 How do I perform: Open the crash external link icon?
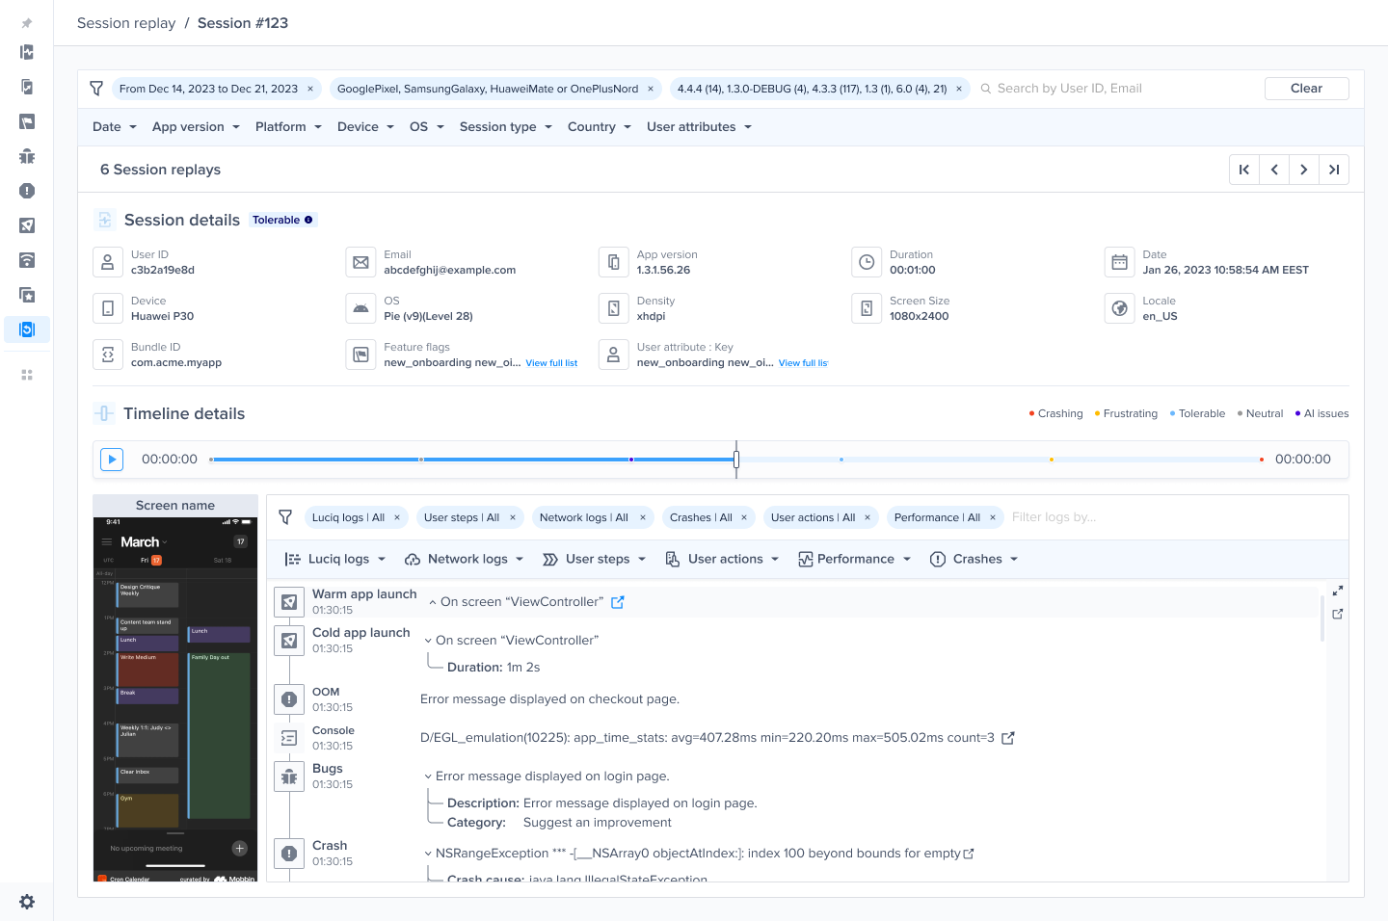coord(969,854)
